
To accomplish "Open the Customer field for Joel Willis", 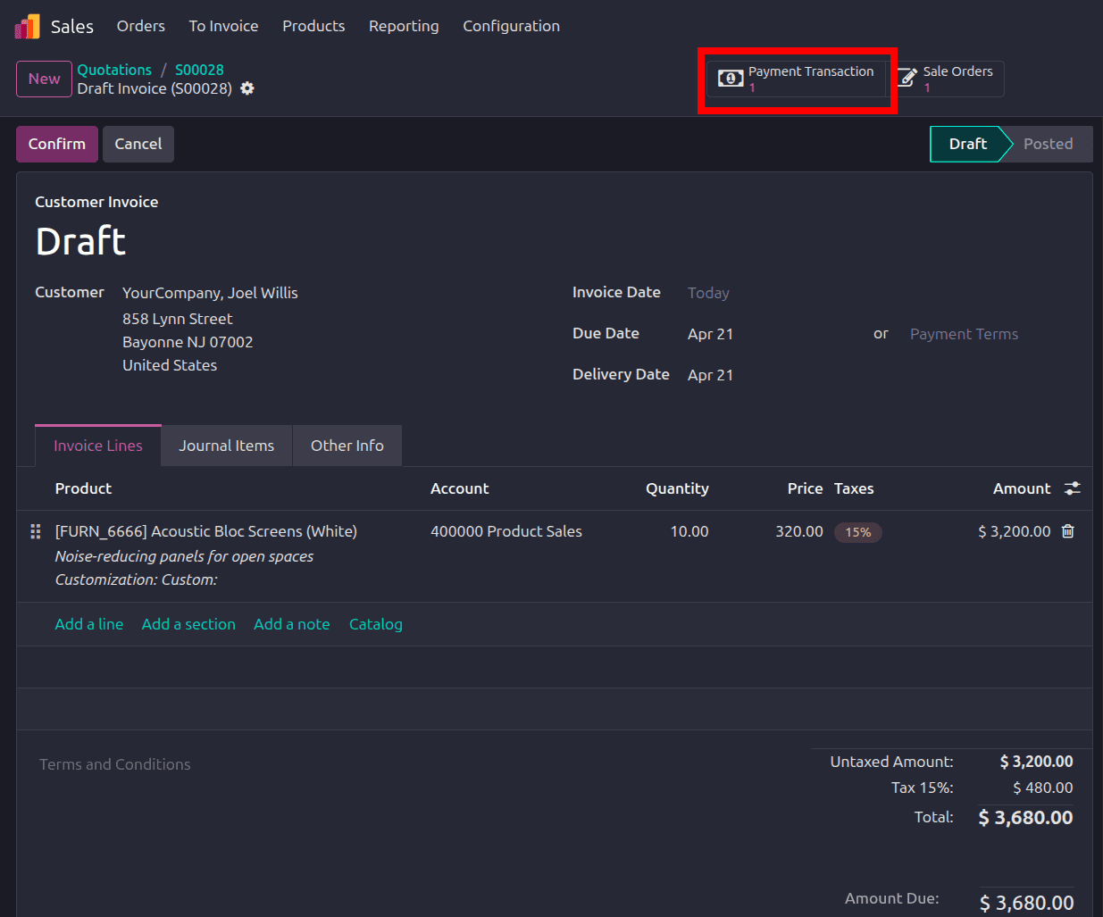I will [x=210, y=292].
